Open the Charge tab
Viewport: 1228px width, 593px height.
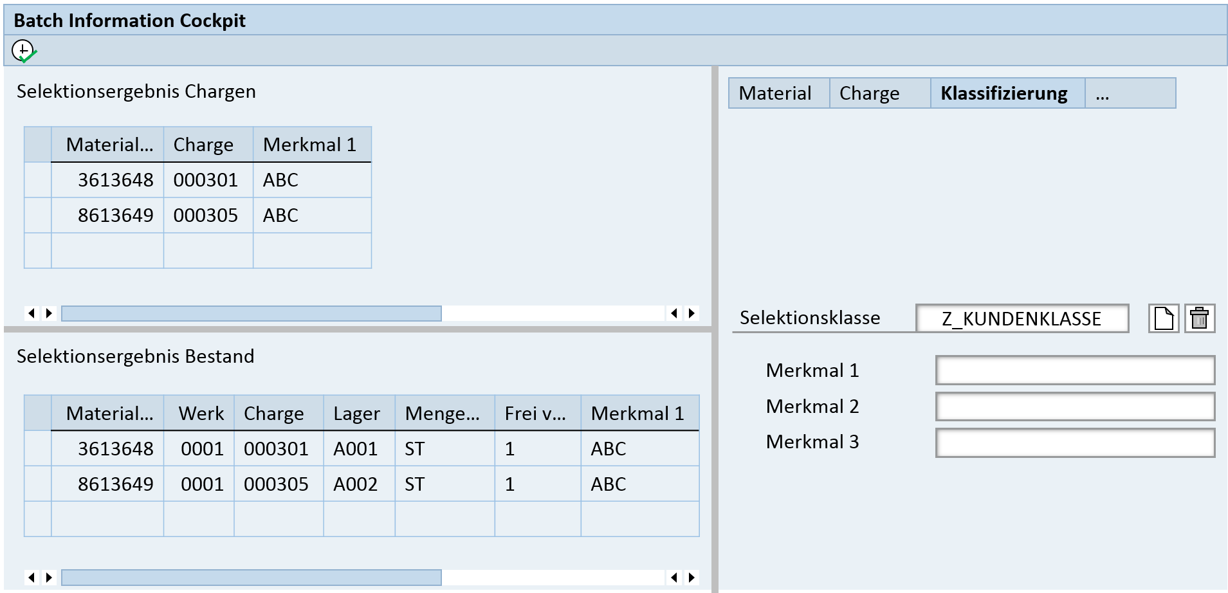click(880, 93)
